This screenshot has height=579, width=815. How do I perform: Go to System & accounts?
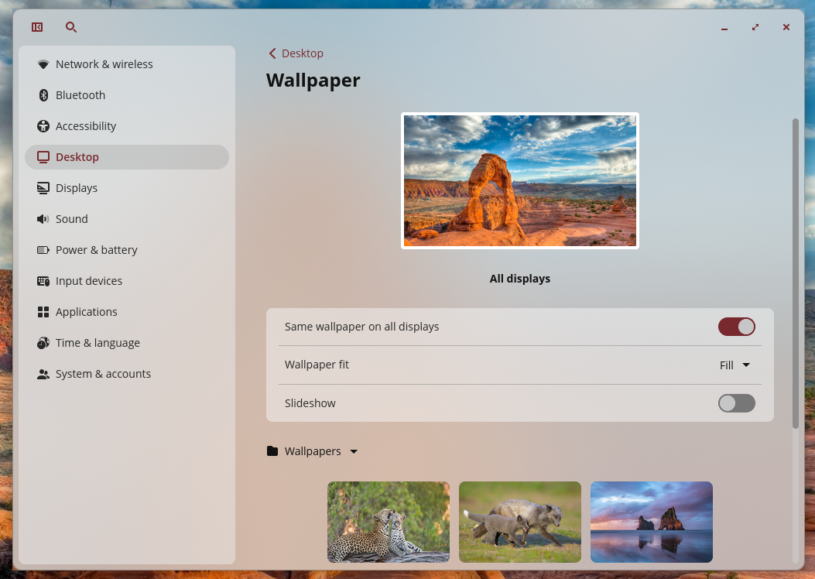pyautogui.click(x=103, y=374)
